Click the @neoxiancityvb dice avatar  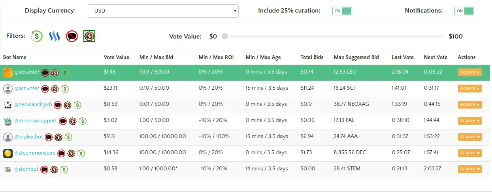8,105
